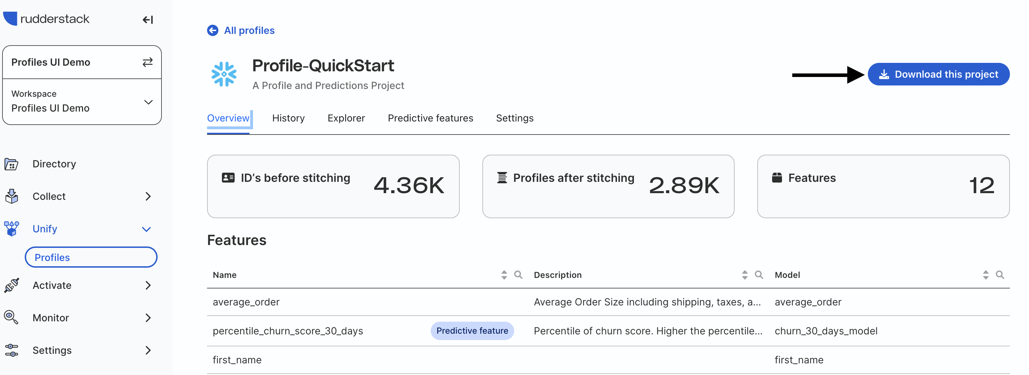Collapse the Unify menu chevron
The image size is (1029, 375).
(147, 229)
